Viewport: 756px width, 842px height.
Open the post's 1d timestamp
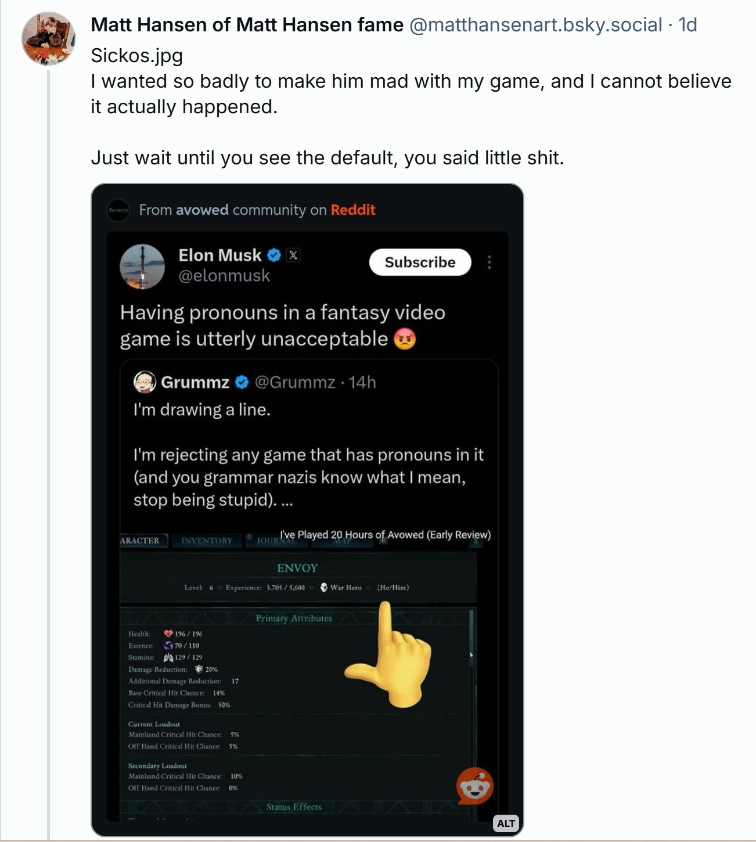687,25
